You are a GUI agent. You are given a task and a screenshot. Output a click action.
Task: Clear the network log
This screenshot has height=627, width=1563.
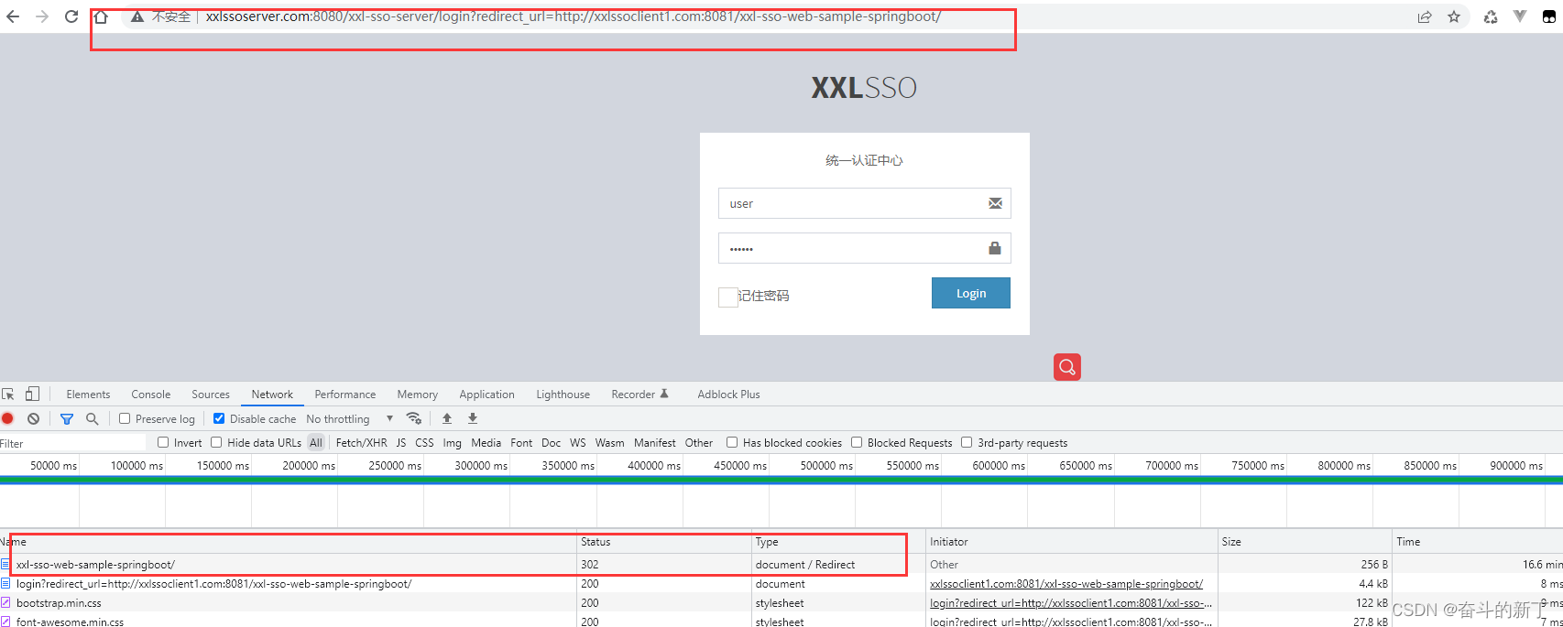[x=33, y=418]
